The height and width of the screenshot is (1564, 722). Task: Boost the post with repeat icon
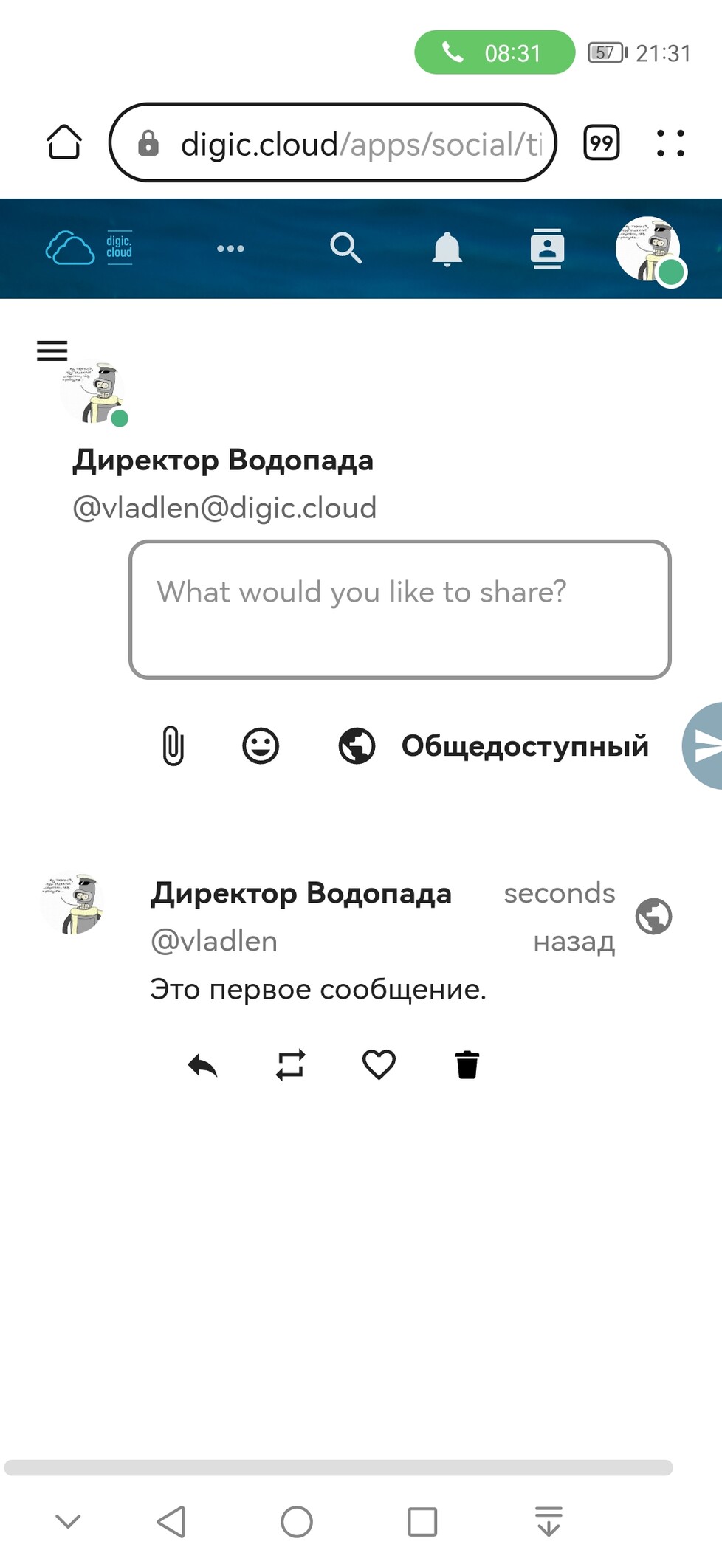[x=290, y=1065]
